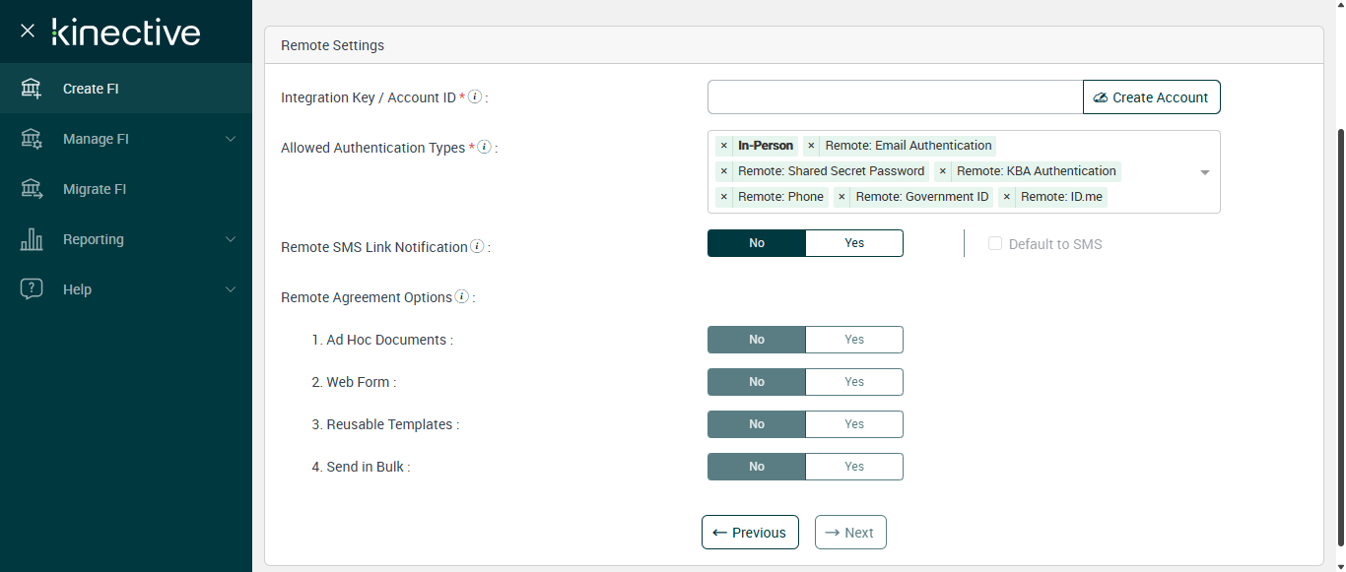Click the Migrate FI bank icon
Viewport: 1346px width, 572px height.
point(32,189)
